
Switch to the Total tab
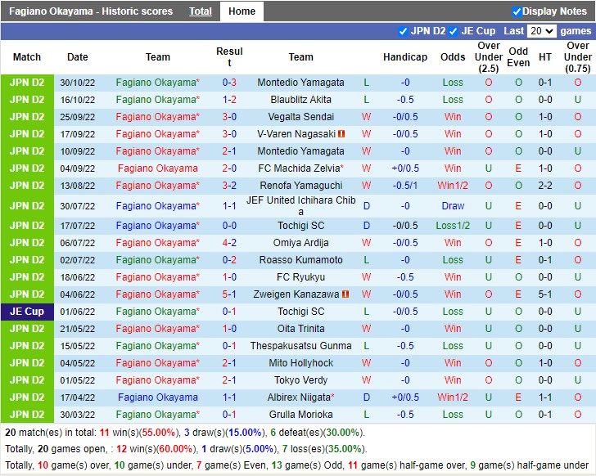point(201,11)
